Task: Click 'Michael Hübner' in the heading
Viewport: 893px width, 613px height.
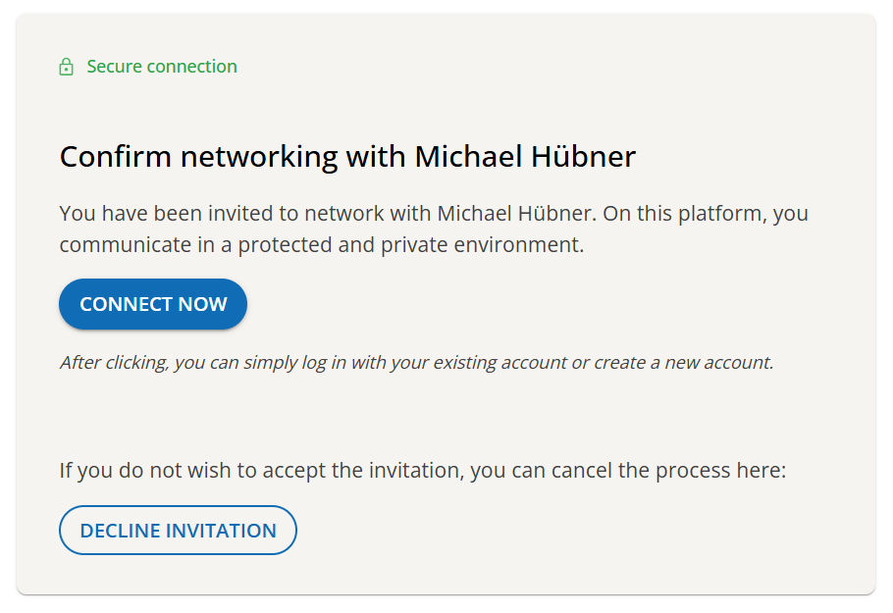Action: (x=525, y=157)
